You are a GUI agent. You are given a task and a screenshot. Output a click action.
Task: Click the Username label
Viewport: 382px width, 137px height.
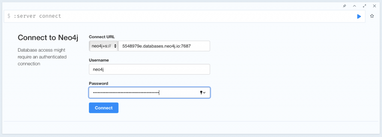pyautogui.click(x=98, y=60)
